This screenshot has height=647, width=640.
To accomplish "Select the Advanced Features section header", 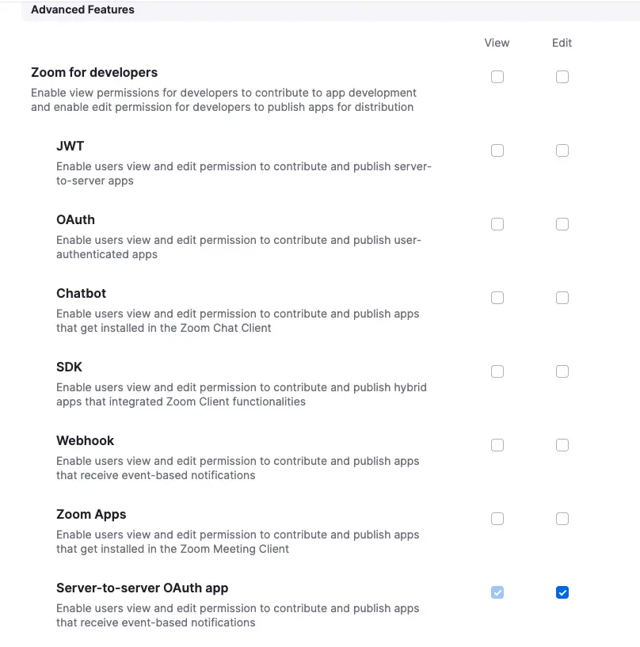I will pos(82,10).
